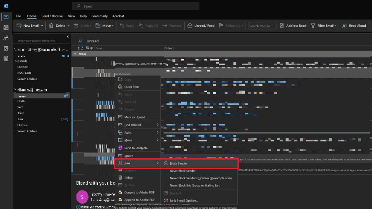
Task: Choose Send to OneNote option
Action: 136,148
